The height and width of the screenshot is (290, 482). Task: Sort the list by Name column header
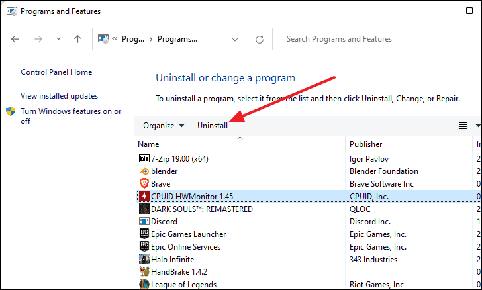click(x=148, y=144)
